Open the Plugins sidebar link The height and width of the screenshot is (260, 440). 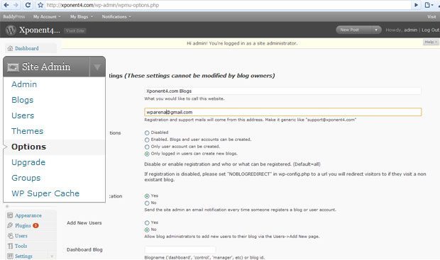23,225
